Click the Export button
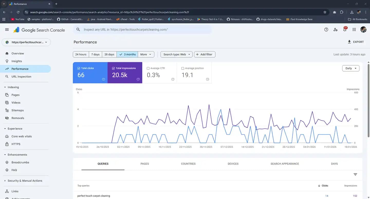The image size is (370, 199). [x=356, y=42]
